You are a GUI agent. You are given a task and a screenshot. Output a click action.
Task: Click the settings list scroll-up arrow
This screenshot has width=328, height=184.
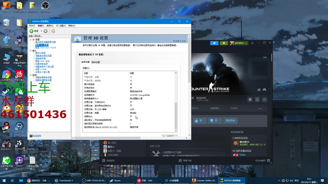[176, 73]
